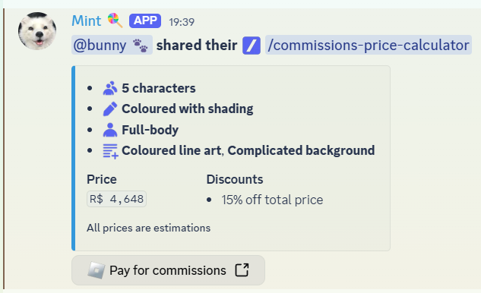Viewport: 481px width, 293px height.
Task: Click the list-plus extras icon
Action: click(110, 151)
